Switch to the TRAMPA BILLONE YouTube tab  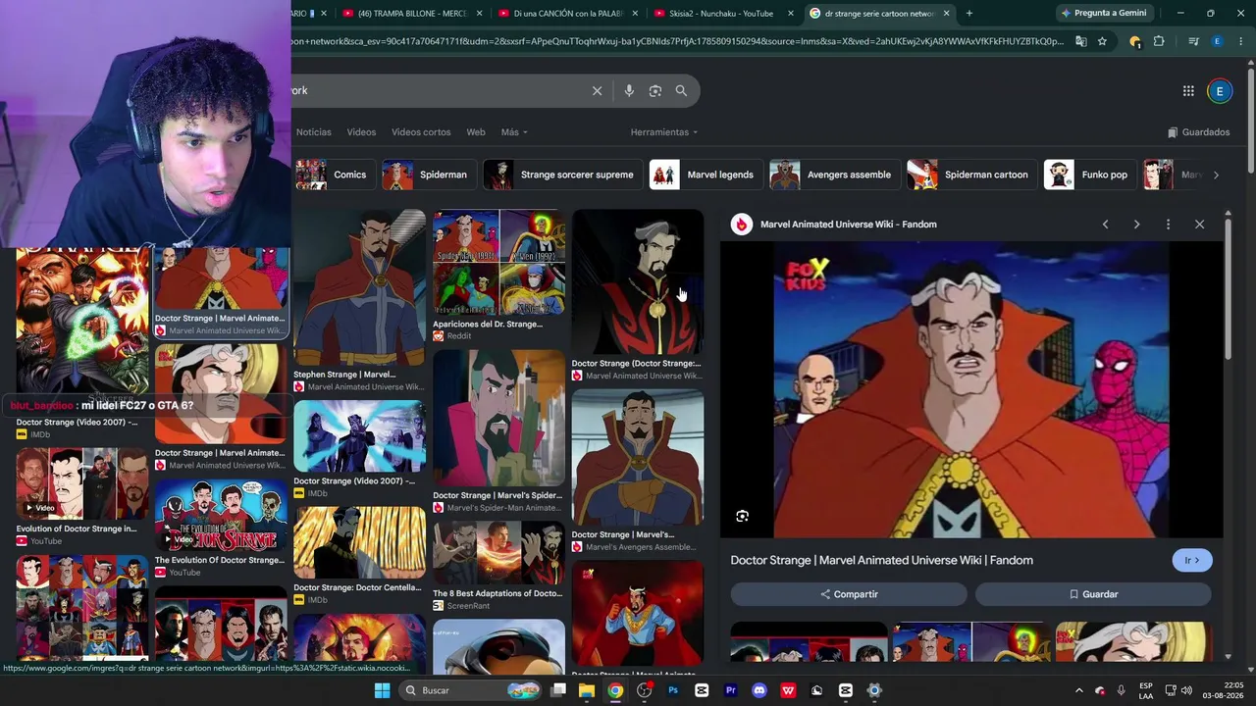coord(412,13)
